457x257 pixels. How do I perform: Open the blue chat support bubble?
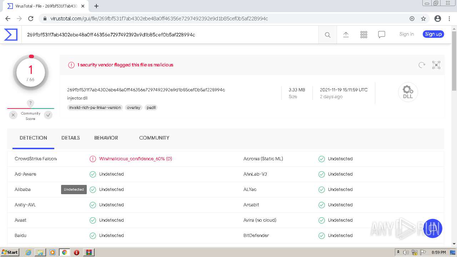point(433,228)
